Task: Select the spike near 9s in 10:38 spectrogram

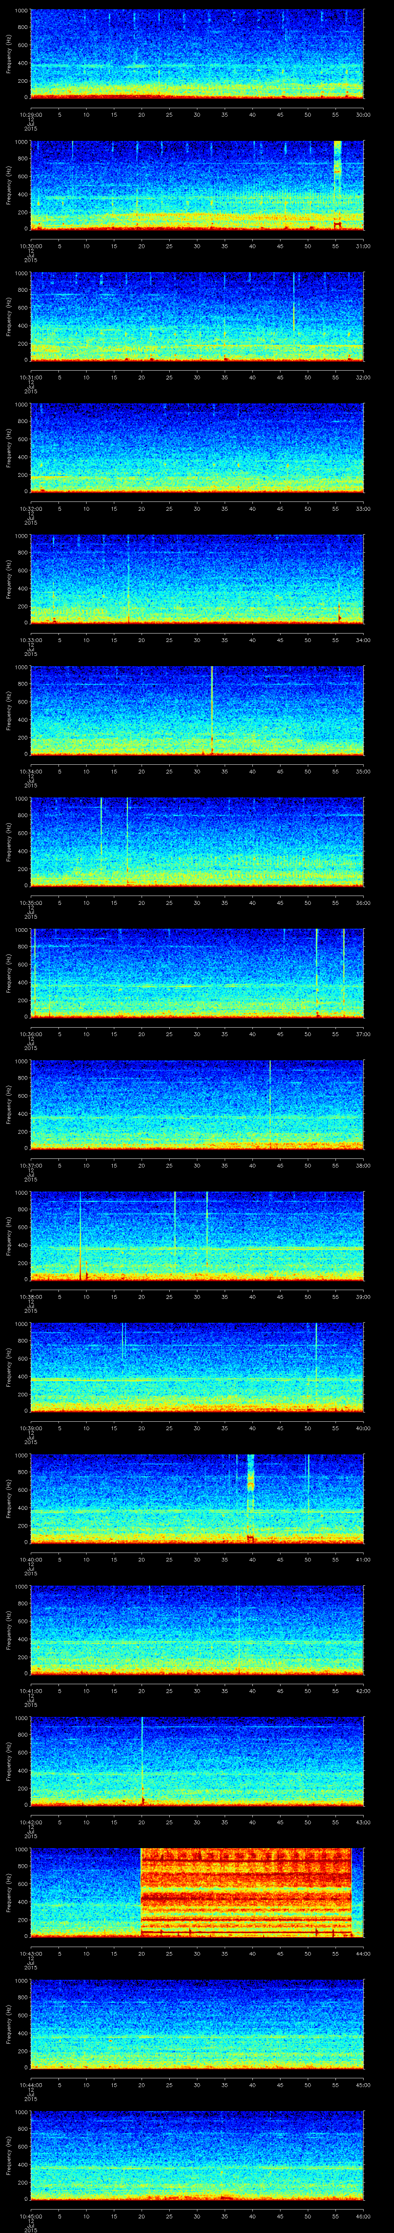Action: coord(80,1235)
